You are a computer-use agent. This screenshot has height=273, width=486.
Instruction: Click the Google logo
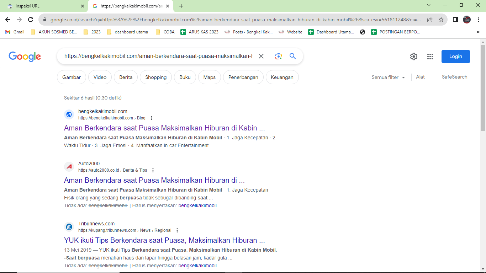tap(25, 57)
